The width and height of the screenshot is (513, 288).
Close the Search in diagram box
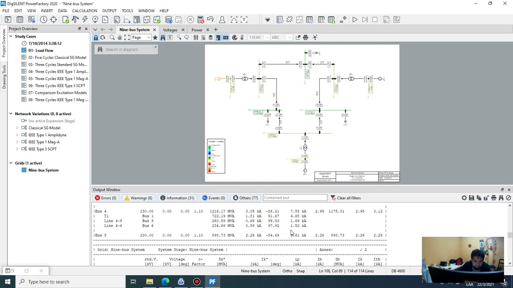coord(156,47)
